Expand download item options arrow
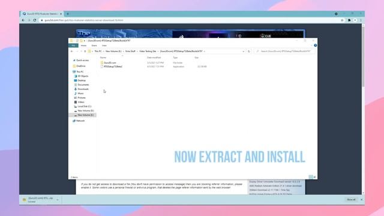The height and width of the screenshot is (216, 384). [58, 200]
